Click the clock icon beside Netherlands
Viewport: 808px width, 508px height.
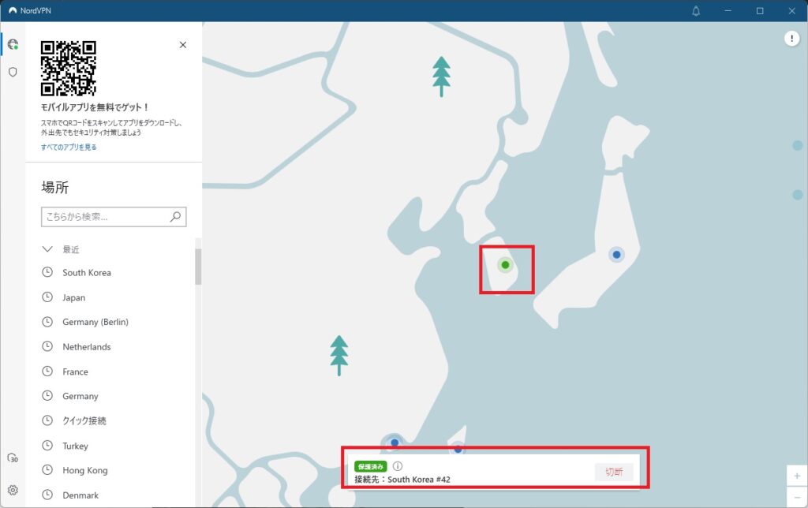(x=47, y=346)
